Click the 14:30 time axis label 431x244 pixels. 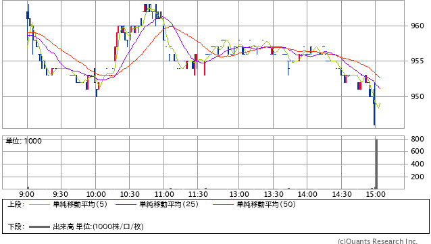point(342,194)
